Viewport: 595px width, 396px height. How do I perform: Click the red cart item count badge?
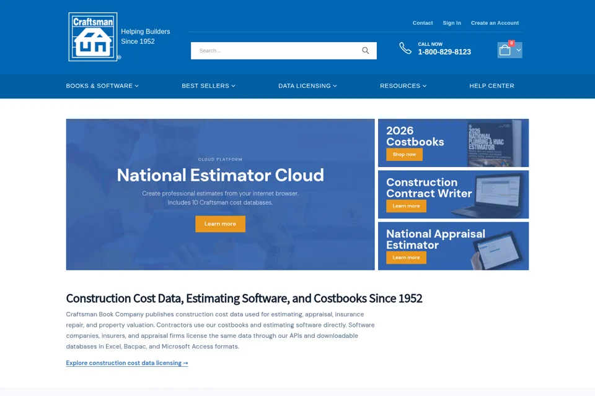511,43
